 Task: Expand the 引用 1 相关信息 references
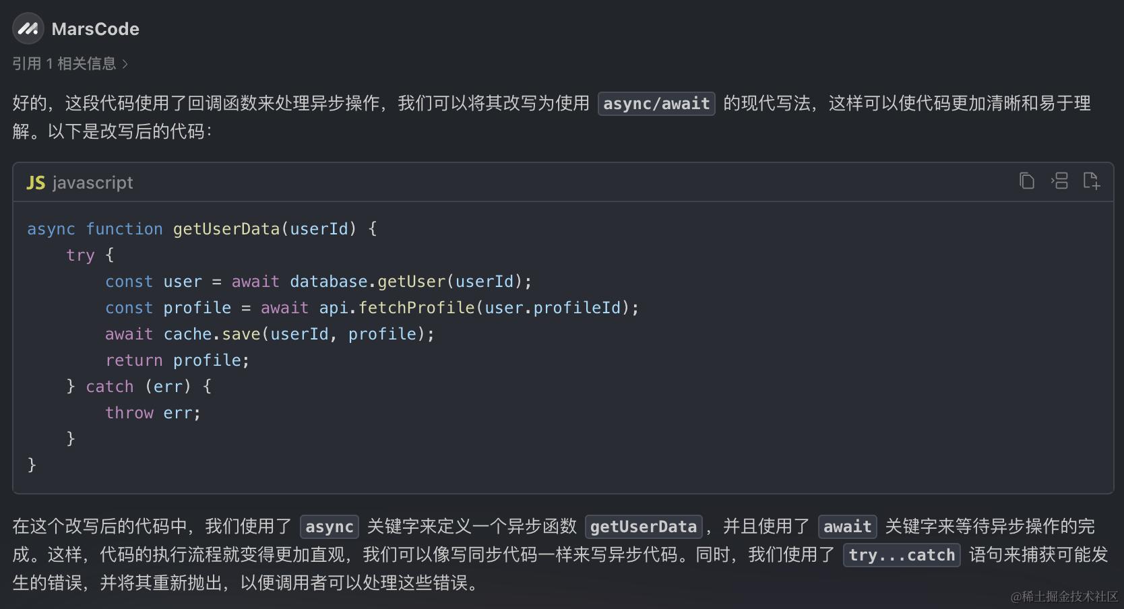[x=70, y=64]
